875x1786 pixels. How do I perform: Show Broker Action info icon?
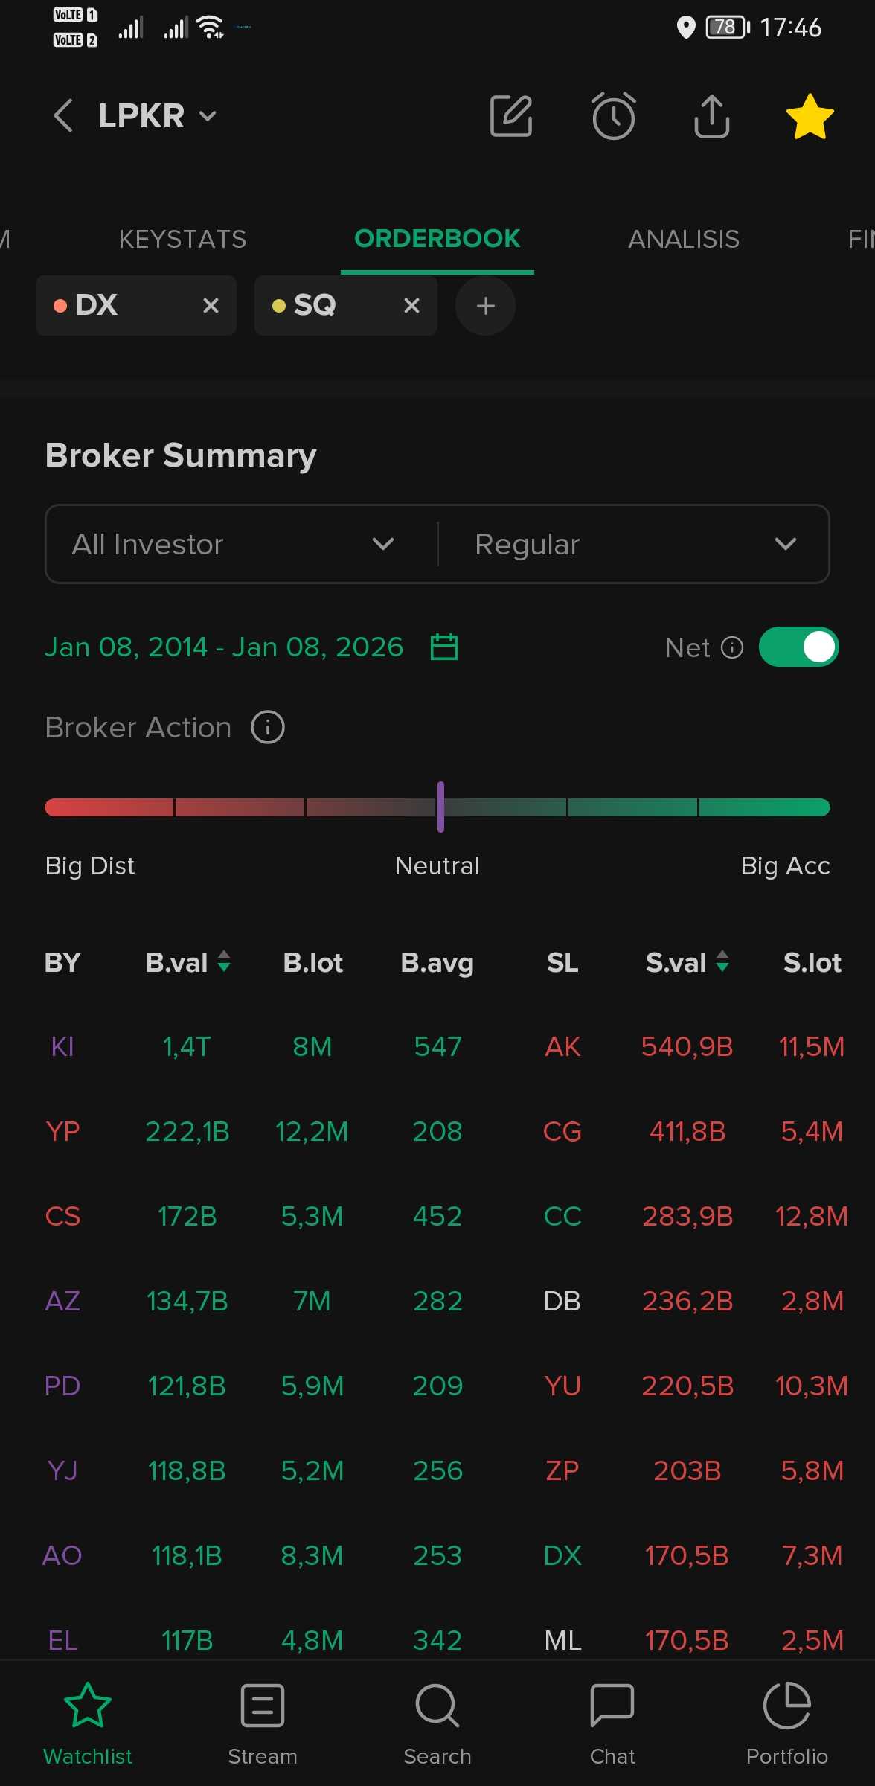point(268,727)
